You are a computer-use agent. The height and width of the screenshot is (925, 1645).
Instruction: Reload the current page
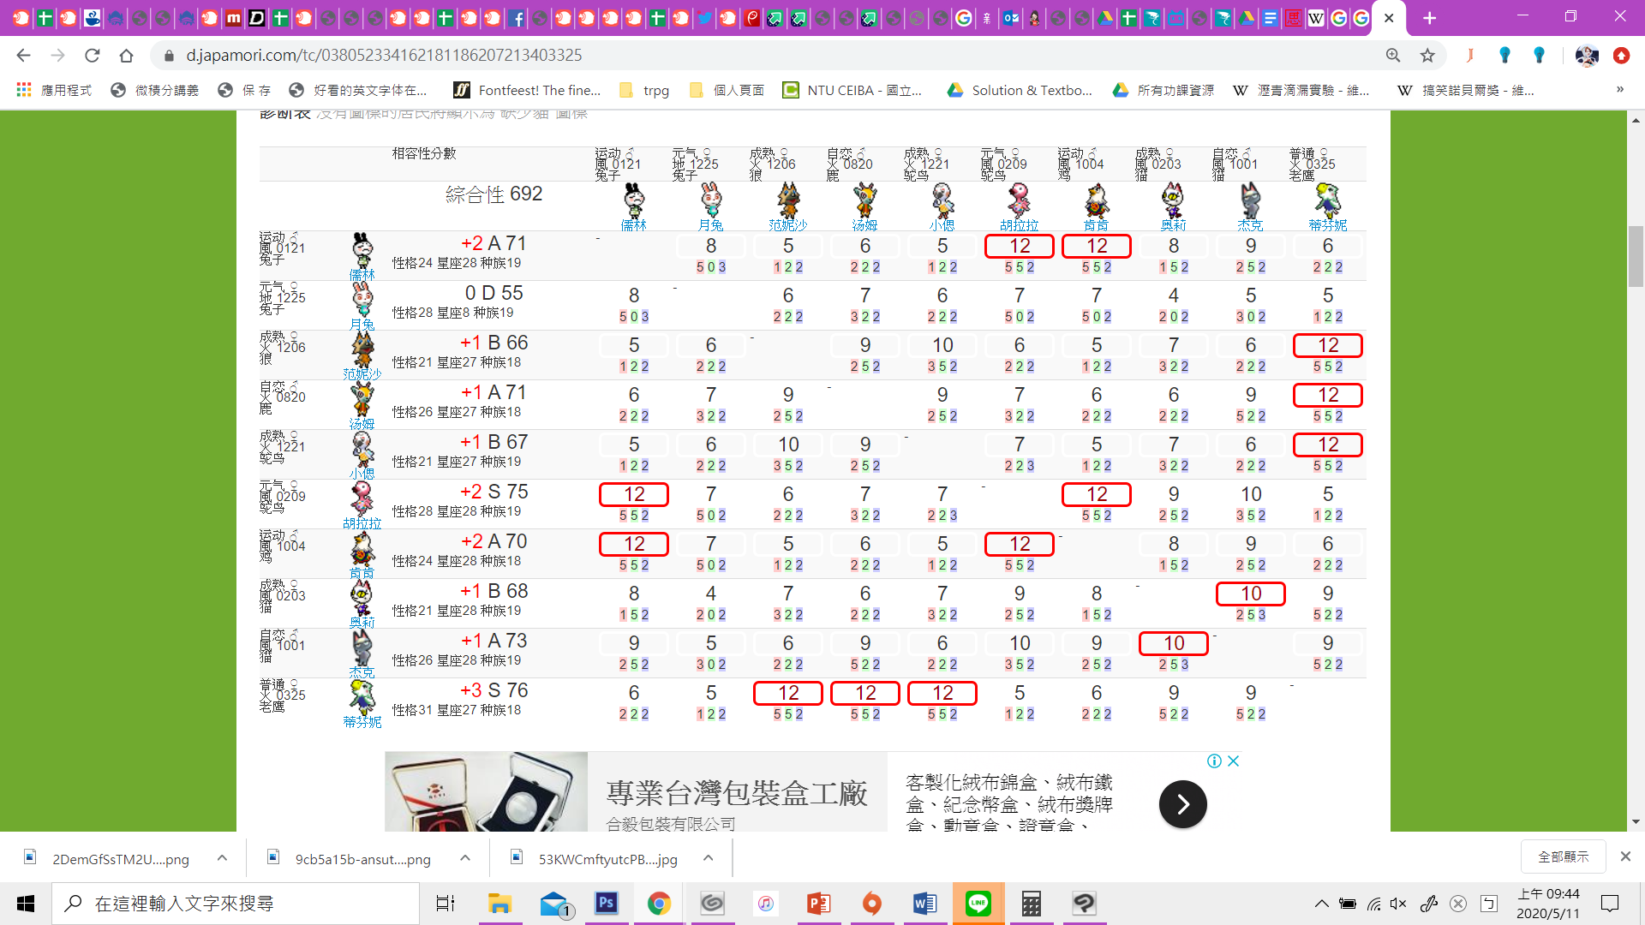click(x=92, y=56)
